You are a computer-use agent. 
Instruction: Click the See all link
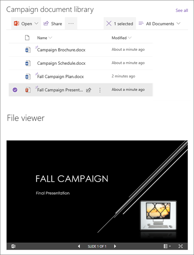coord(182,11)
